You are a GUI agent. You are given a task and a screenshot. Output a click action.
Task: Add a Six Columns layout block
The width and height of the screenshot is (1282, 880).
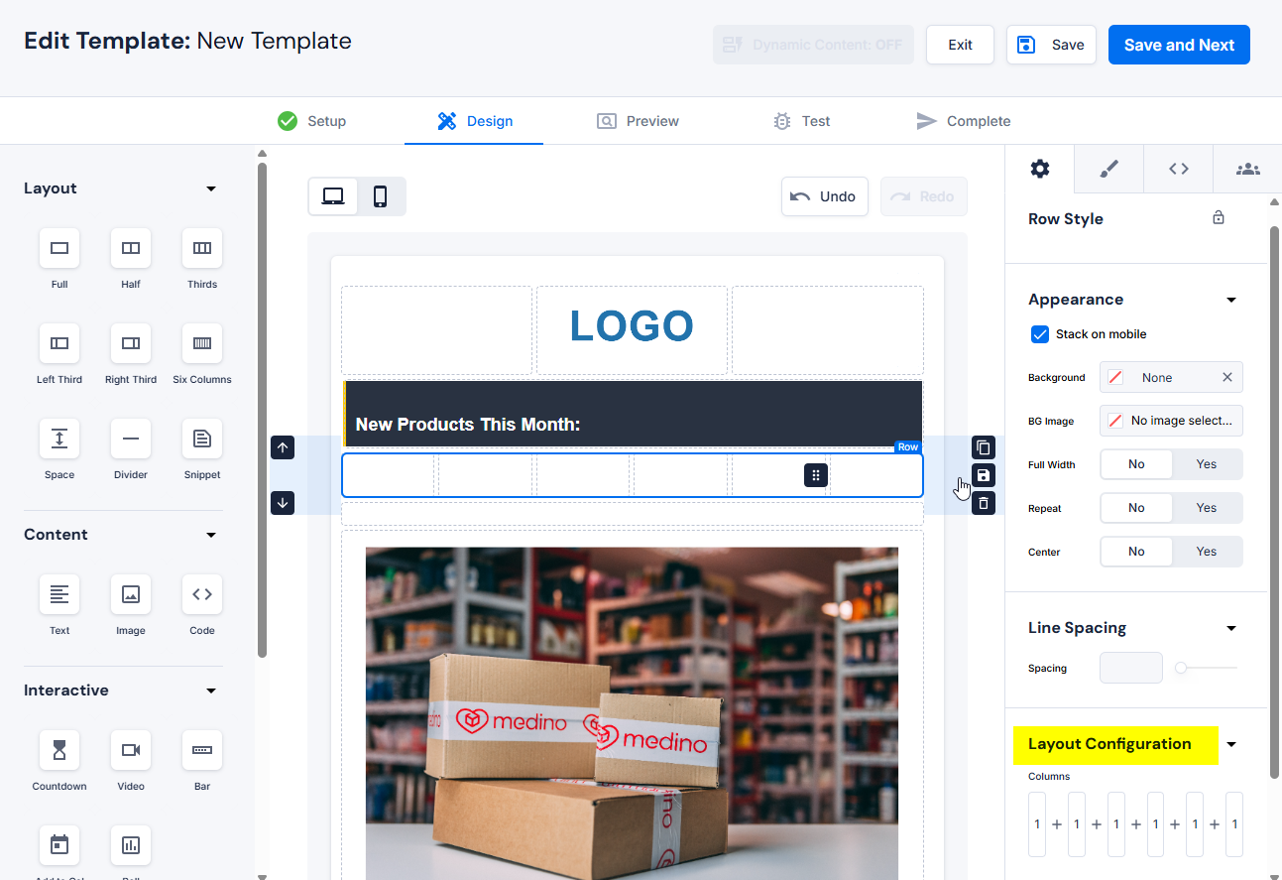point(202,343)
